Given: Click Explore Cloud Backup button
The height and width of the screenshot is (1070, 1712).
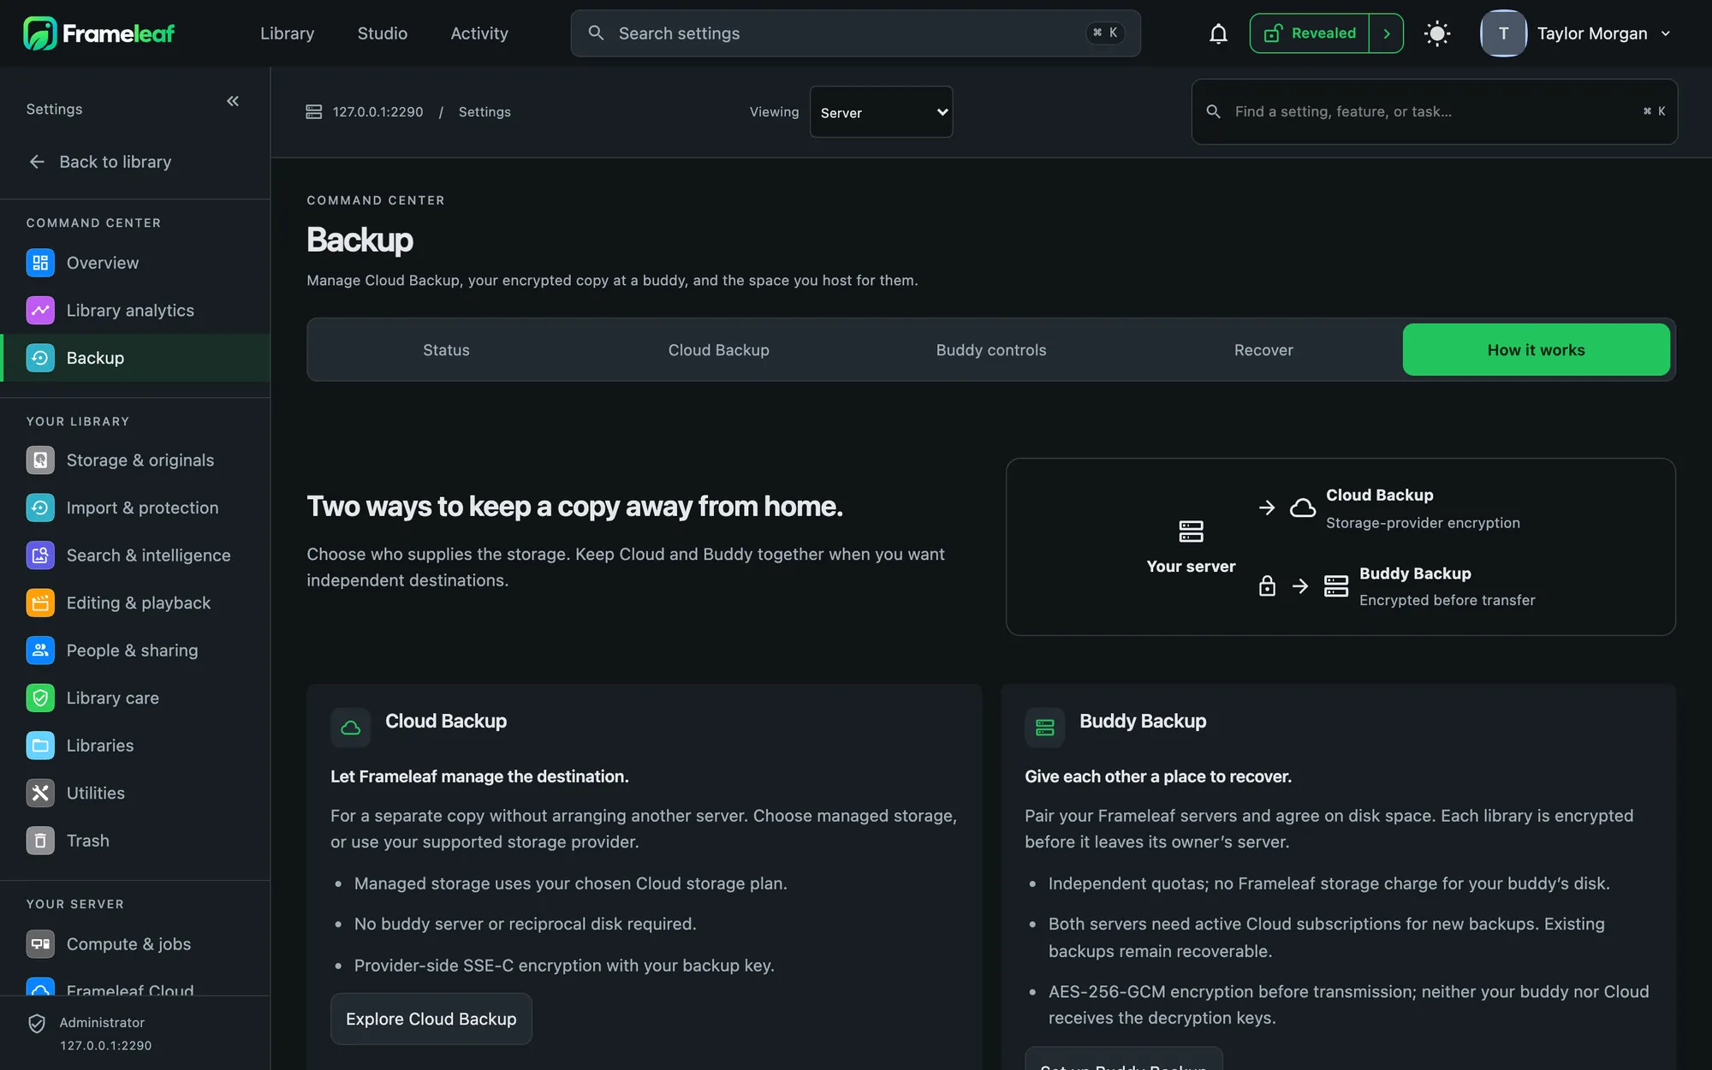Looking at the screenshot, I should [431, 1019].
